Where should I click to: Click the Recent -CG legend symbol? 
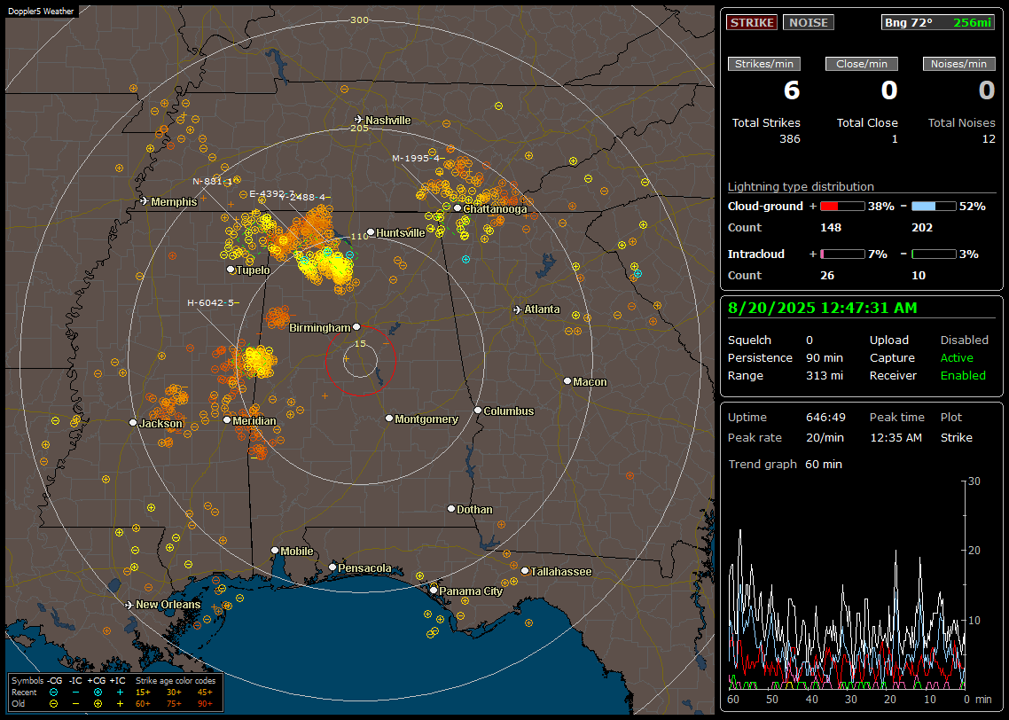[x=54, y=693]
